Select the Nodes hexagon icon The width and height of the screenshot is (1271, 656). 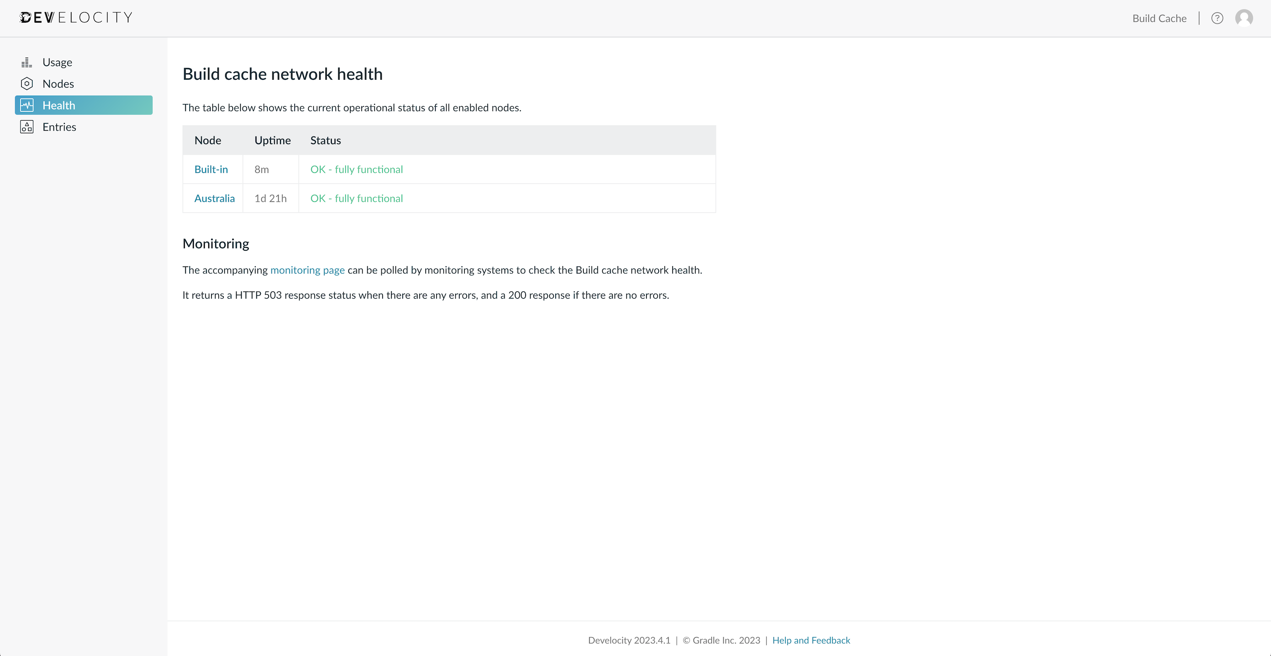[27, 83]
